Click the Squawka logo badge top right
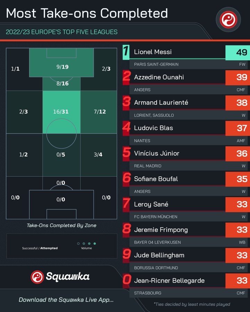The height and width of the screenshot is (312, 250). pyautogui.click(x=228, y=19)
